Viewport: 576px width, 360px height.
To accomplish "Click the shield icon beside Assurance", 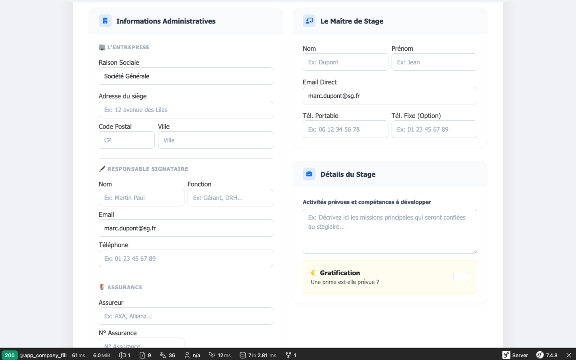I will pyautogui.click(x=102, y=287).
